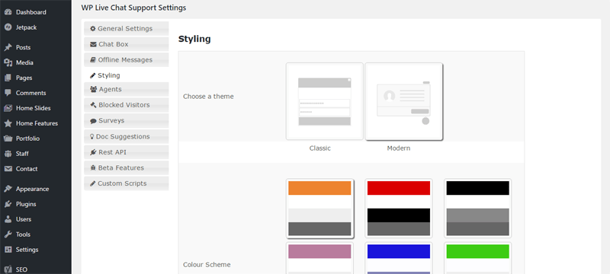
Task: Click the SEO Yoast icon
Action: tap(8, 269)
